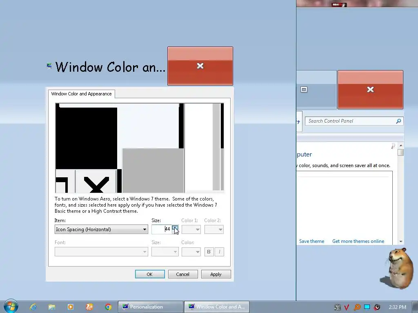Viewport: 418px width, 313px height.
Task: Click OK in Window Color dialog
Action: pos(150,274)
